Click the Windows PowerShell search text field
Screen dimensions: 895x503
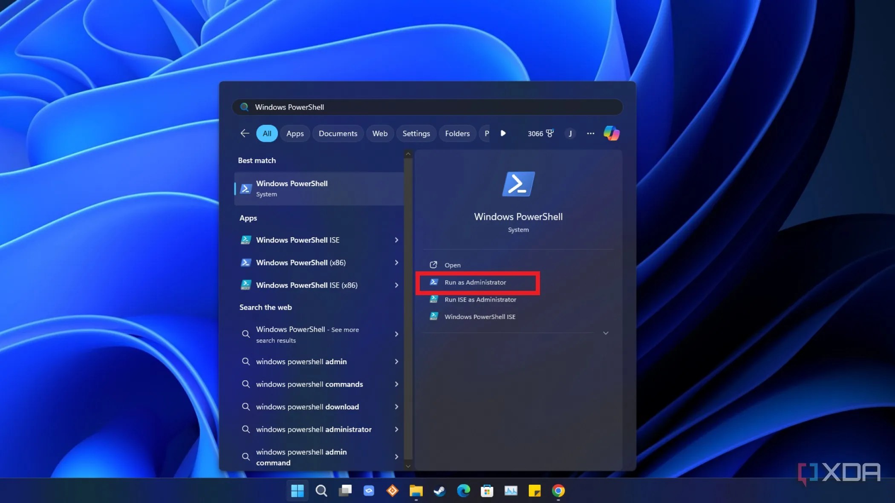point(427,107)
